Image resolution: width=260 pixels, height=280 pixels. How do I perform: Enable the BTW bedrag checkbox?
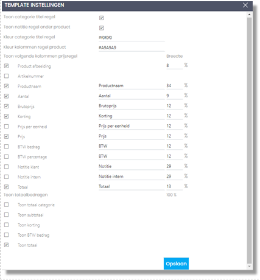[7, 146]
